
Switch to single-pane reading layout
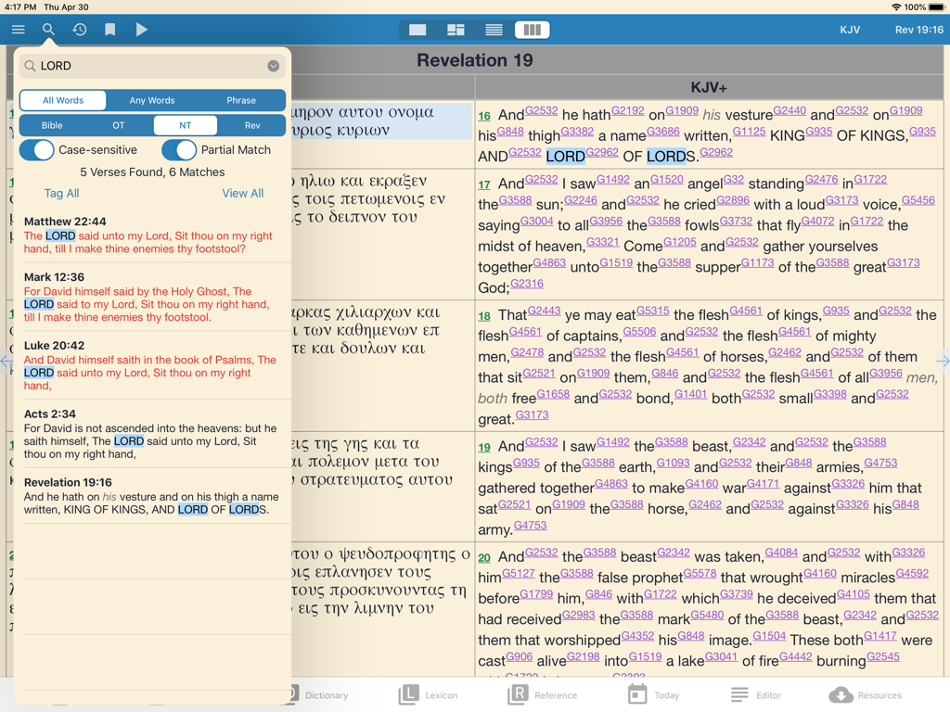point(417,29)
